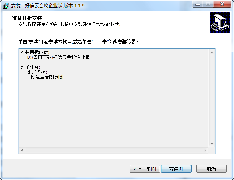Viewport: 234px width, 180px height.
Task: Click the 准备开始安装 heading
Action: tap(27, 18)
